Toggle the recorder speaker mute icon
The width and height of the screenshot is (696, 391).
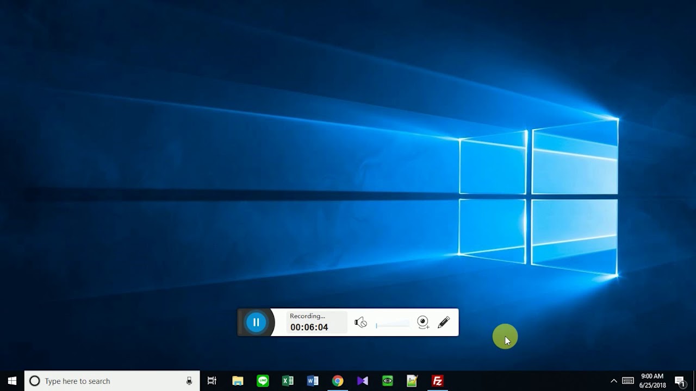(361, 323)
